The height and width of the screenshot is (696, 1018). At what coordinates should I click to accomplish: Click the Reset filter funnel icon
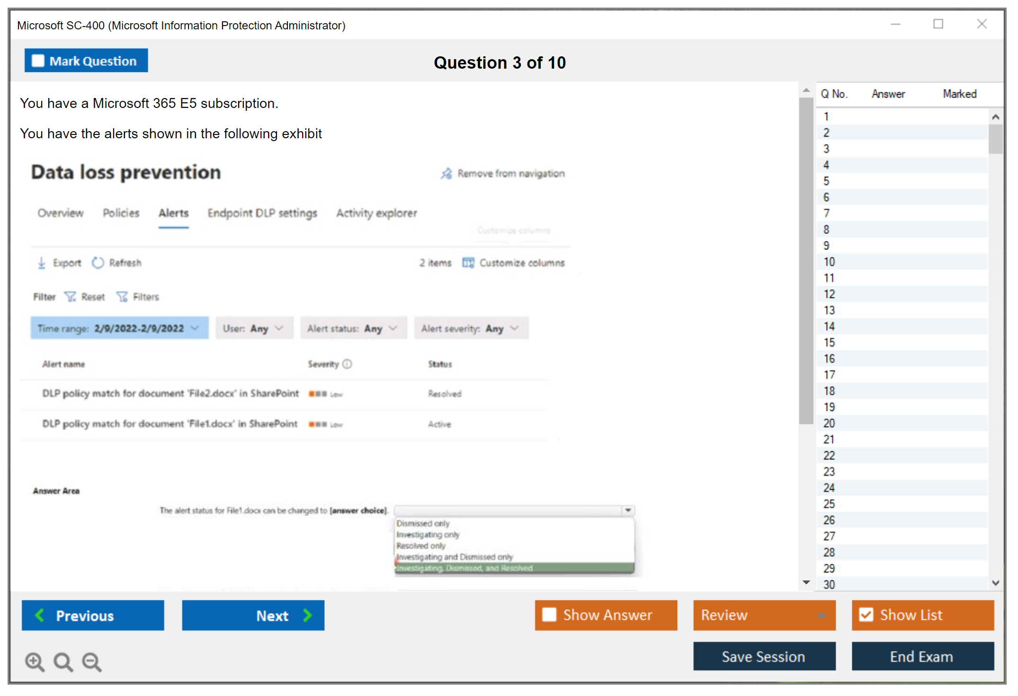point(70,297)
